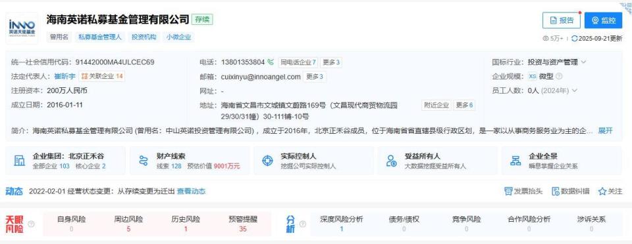
Task: Click the 微型 scale help icon
Action: click(559, 76)
